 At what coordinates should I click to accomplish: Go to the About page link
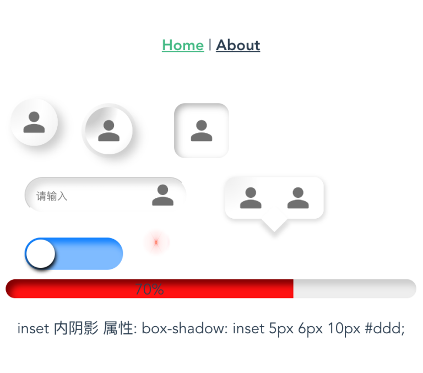coord(238,45)
